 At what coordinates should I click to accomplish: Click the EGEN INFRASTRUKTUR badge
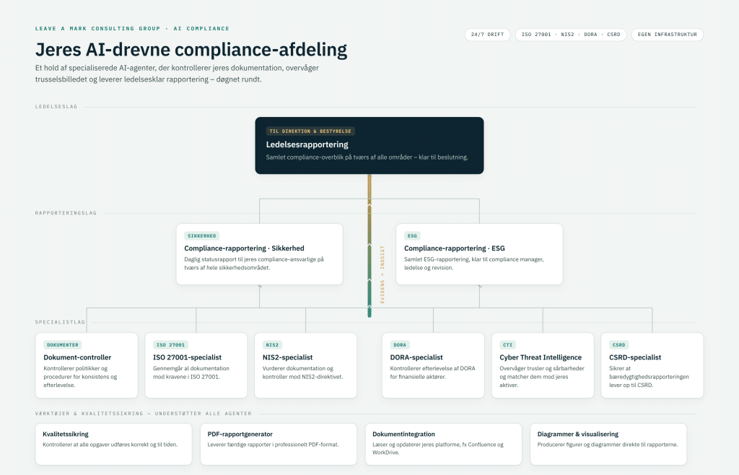pos(668,35)
